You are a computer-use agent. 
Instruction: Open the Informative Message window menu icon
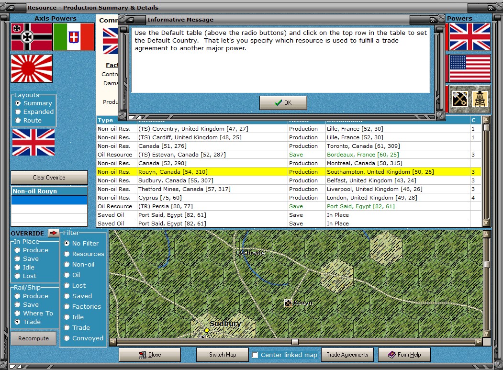coord(131,20)
